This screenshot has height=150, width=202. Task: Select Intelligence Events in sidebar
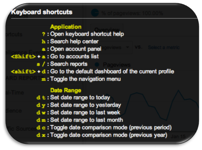pyautogui.click(x=26, y=52)
